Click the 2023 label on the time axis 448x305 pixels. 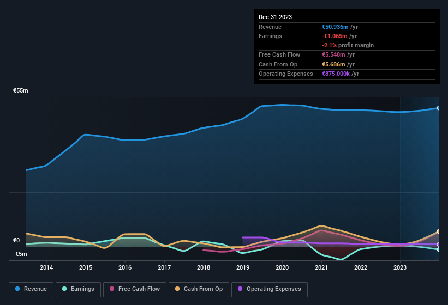[x=400, y=267]
